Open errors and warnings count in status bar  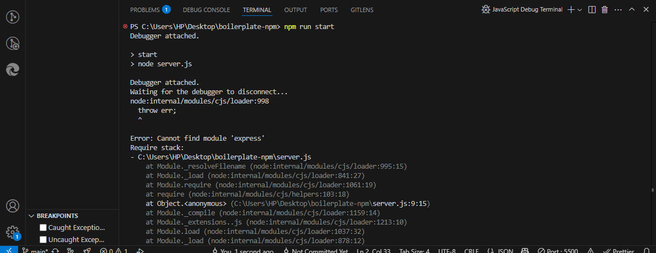pos(114,251)
